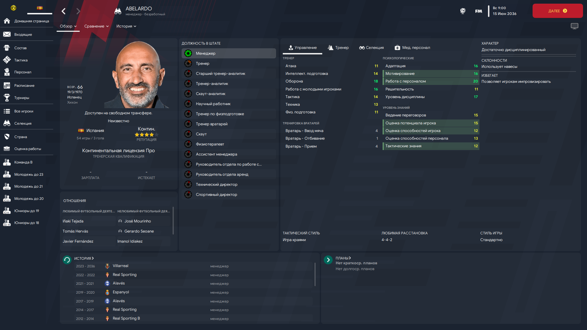The image size is (587, 330).
Task: Click the FM logo icon
Action: coord(478,11)
